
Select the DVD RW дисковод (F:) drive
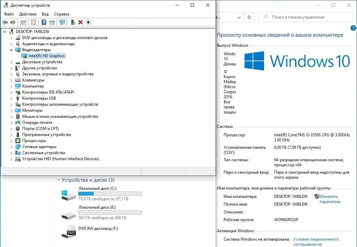click(x=98, y=228)
